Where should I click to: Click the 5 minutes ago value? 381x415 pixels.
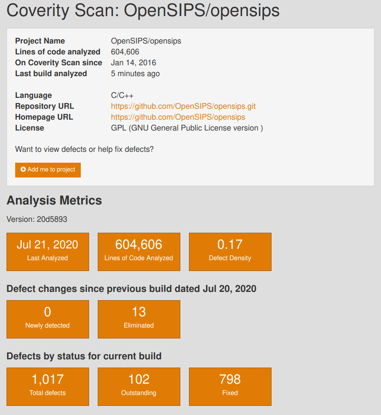tap(136, 74)
